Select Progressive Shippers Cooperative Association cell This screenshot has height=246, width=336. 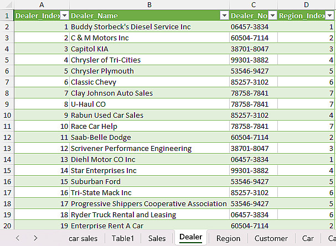click(x=149, y=203)
